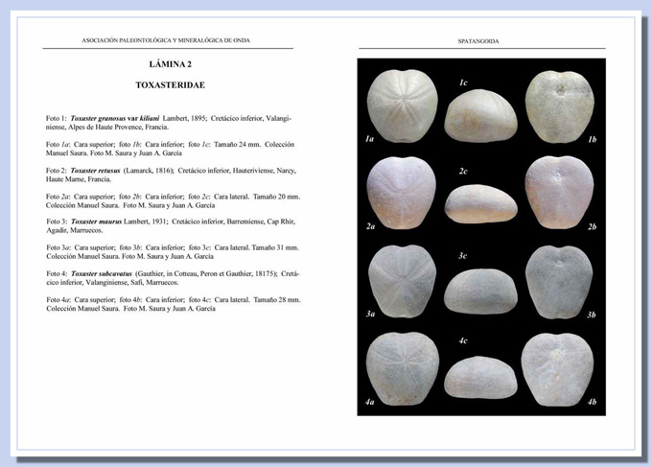This screenshot has height=467, width=652.
Task: Select the fossil image labeled 4b
Action: (558, 370)
